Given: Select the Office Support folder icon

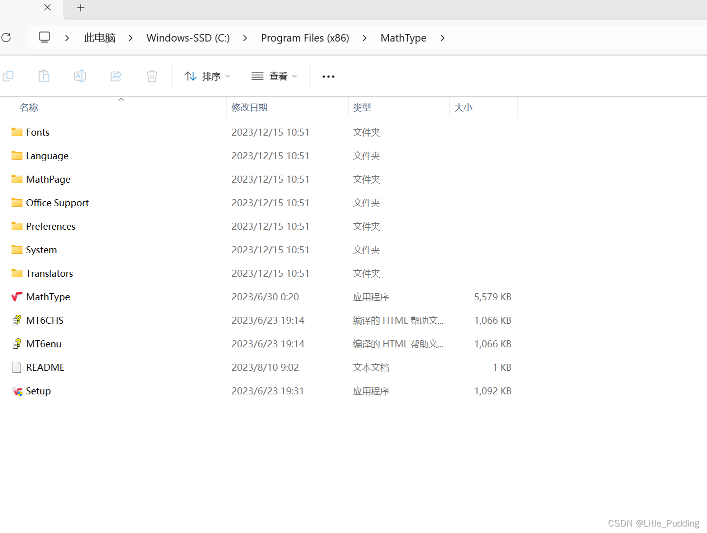Looking at the screenshot, I should (17, 203).
